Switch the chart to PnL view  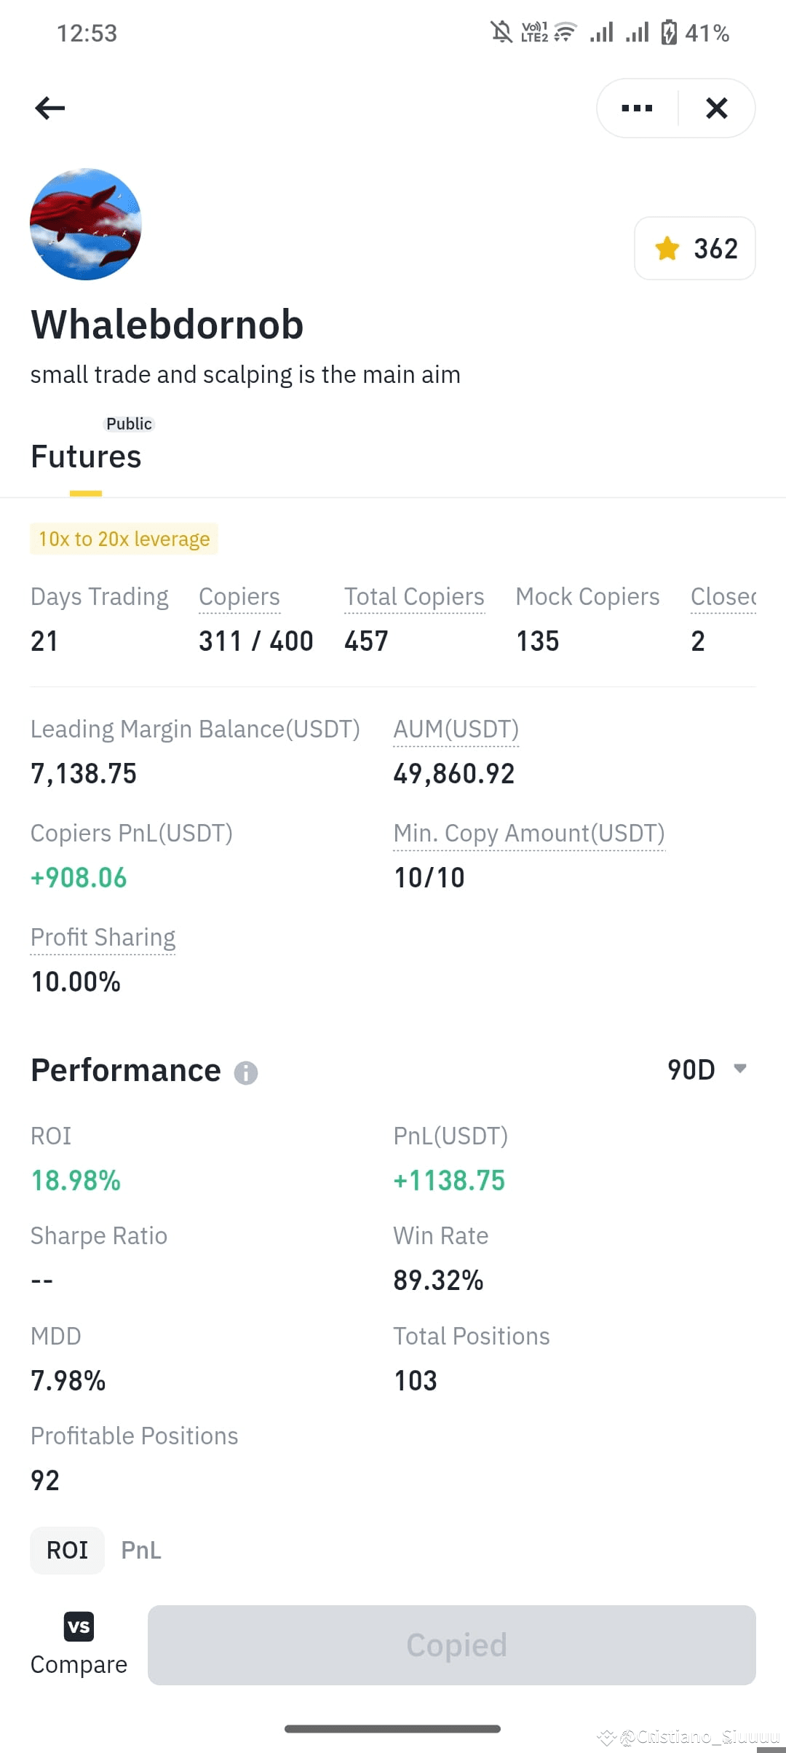point(140,1550)
